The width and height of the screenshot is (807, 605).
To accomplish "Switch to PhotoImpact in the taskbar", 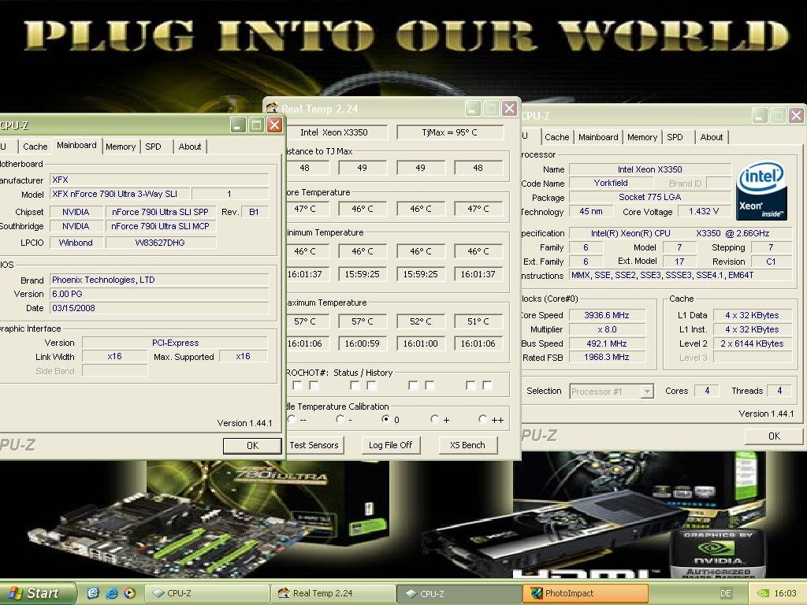I will 586,593.
